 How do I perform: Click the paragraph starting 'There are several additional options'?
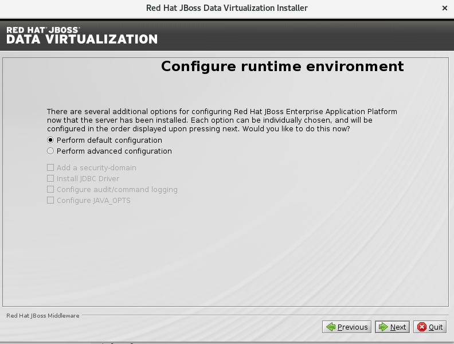tap(222, 120)
